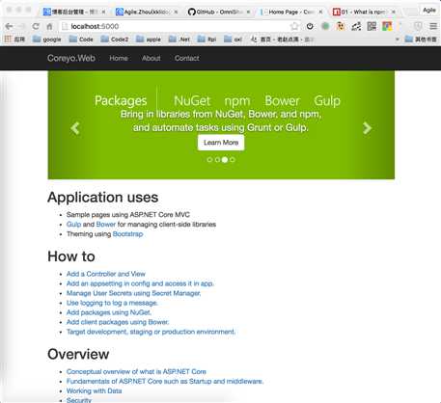The height and width of the screenshot is (403, 441).
Task: Open the browser home page icon
Action: coord(49,26)
